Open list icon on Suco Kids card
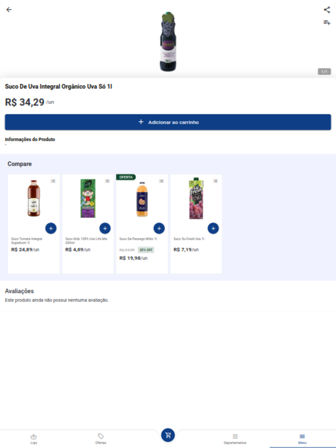The height and width of the screenshot is (448, 336). [107, 181]
